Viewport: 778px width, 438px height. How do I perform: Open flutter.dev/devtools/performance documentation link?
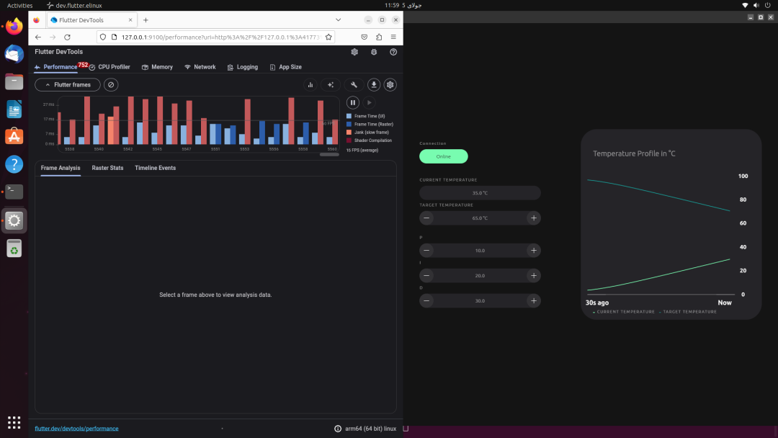point(76,429)
